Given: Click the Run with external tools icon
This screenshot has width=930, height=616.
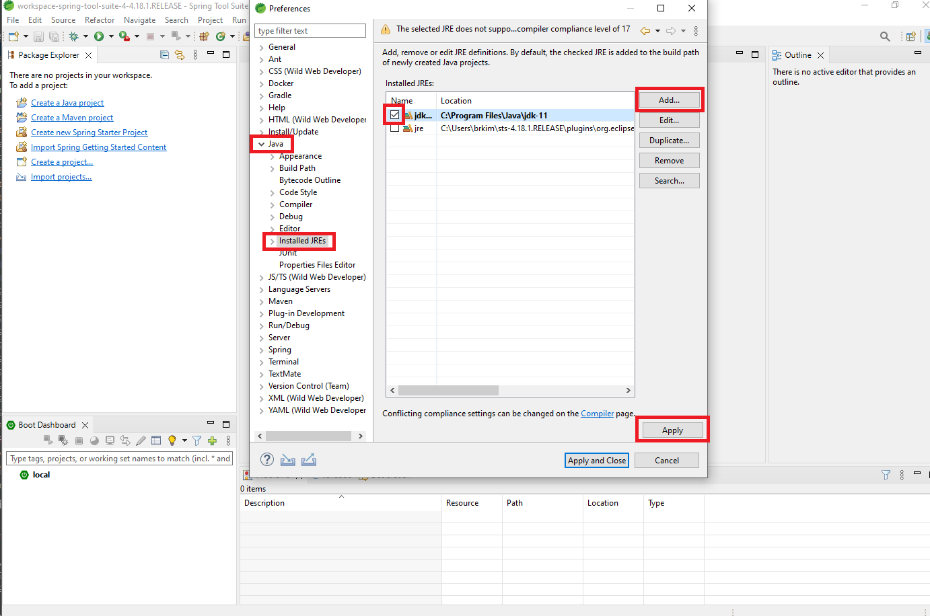Looking at the screenshot, I should (124, 36).
